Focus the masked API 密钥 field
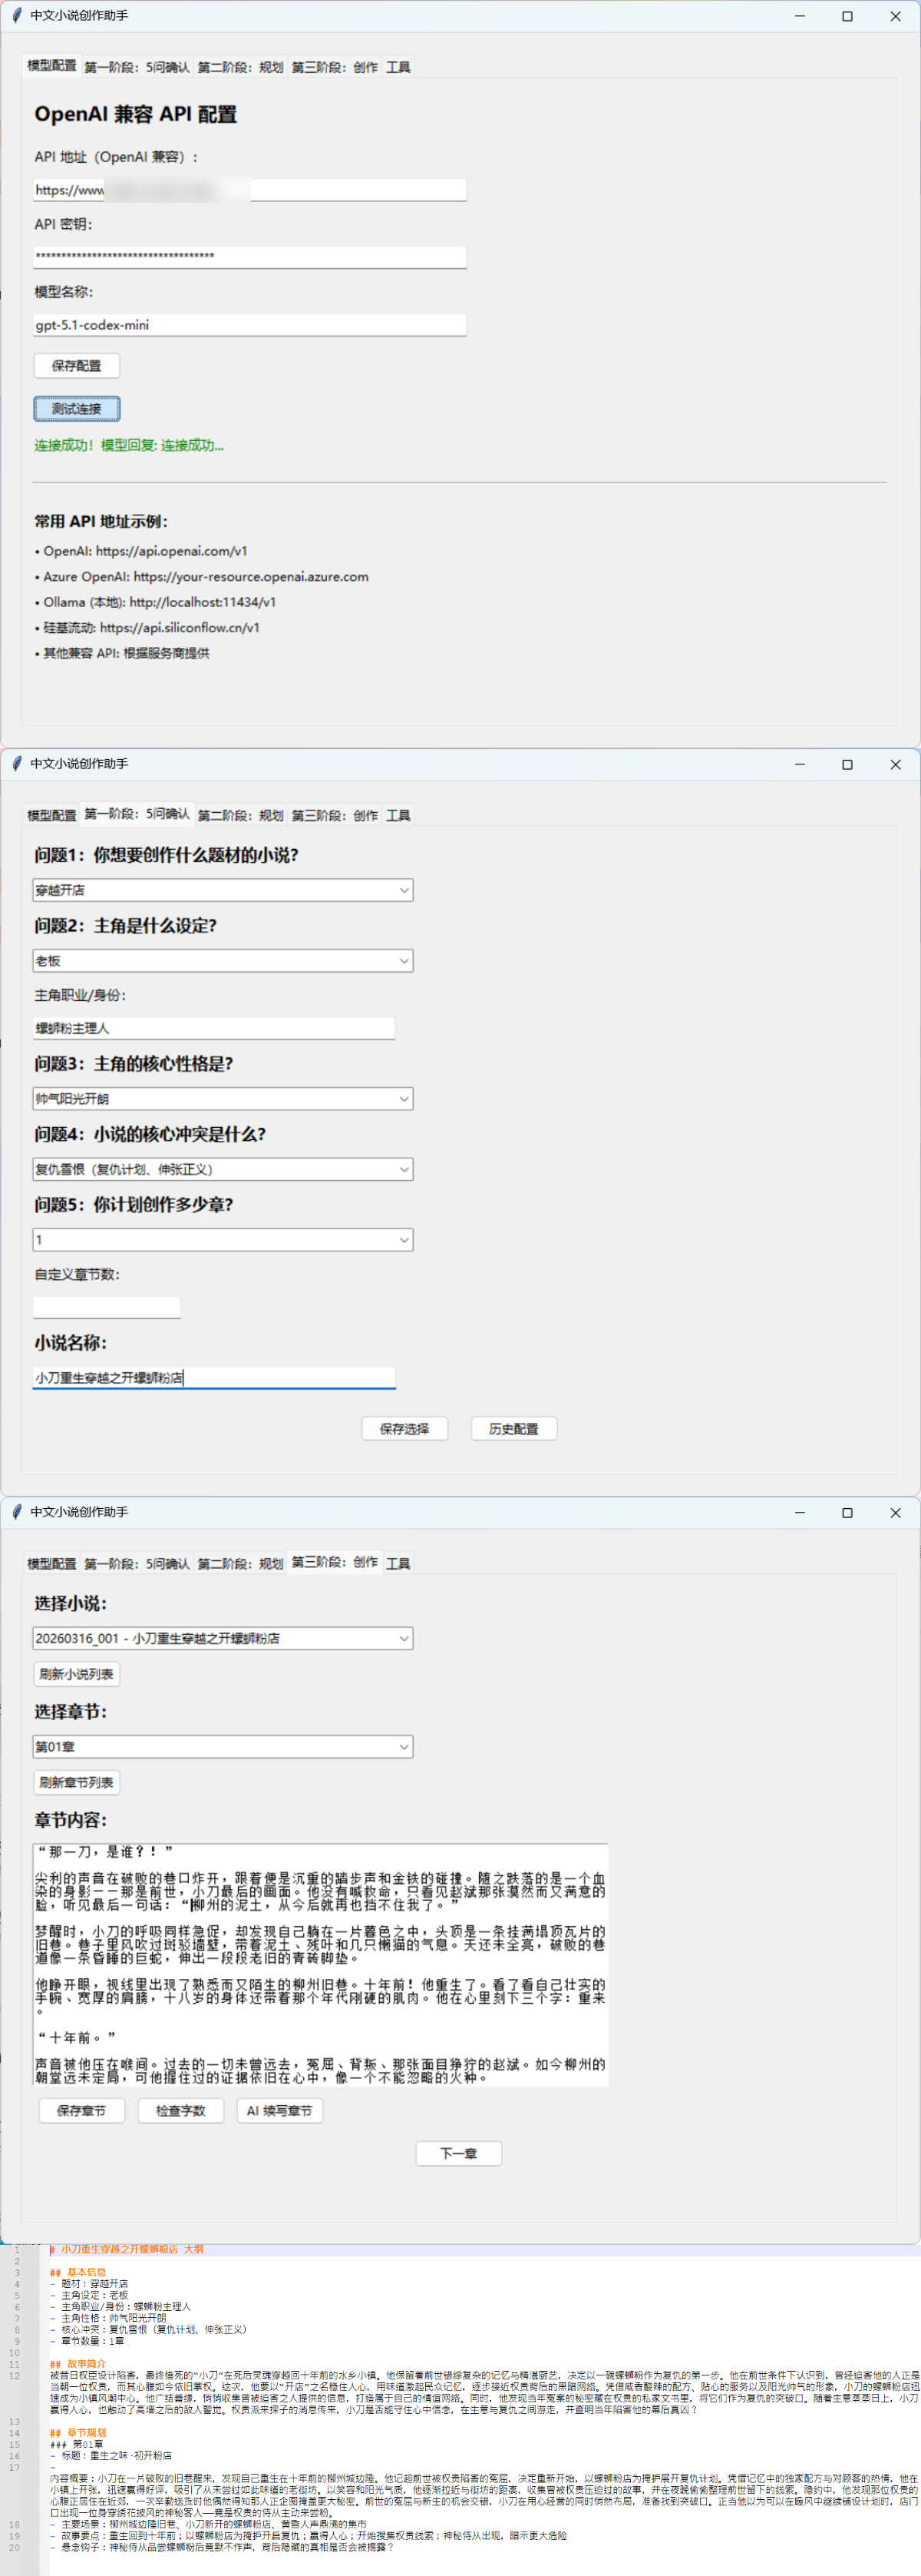 (249, 257)
